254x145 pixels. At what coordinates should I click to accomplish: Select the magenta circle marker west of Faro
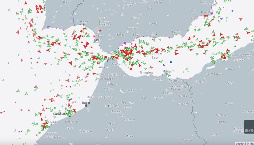pyautogui.click(x=48, y=27)
